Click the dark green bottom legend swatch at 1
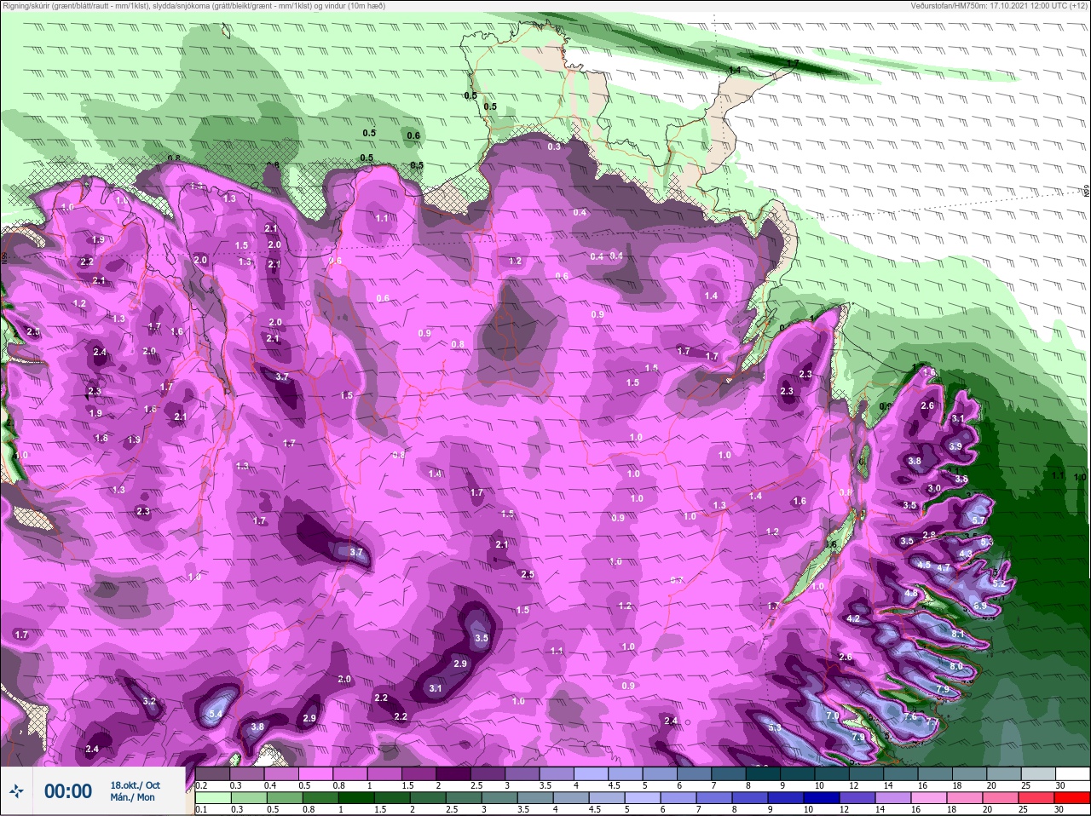 coord(355,798)
